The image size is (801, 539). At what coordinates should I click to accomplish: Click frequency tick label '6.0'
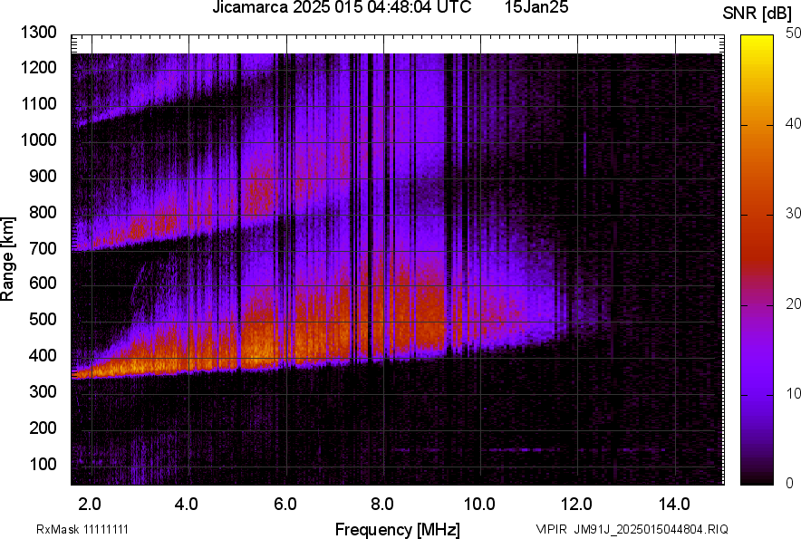tap(285, 505)
